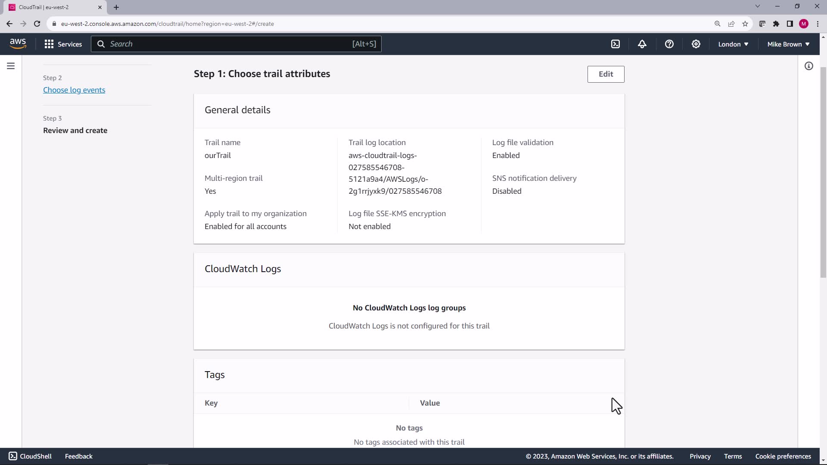Edit the Step 1 trail attributes

coord(605,74)
